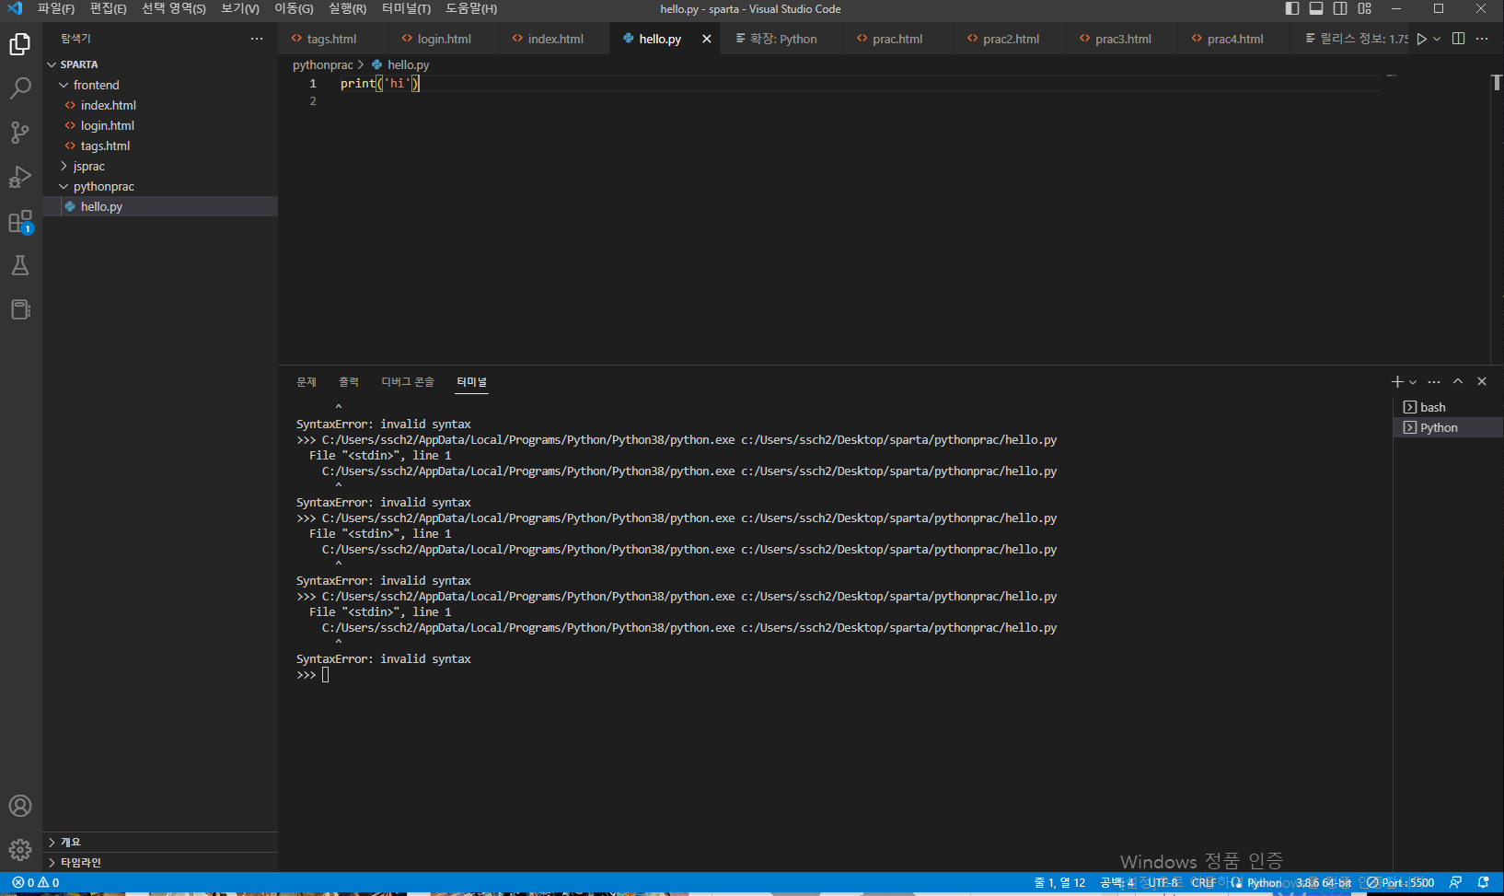Open the Accounts menu icon

20,806
